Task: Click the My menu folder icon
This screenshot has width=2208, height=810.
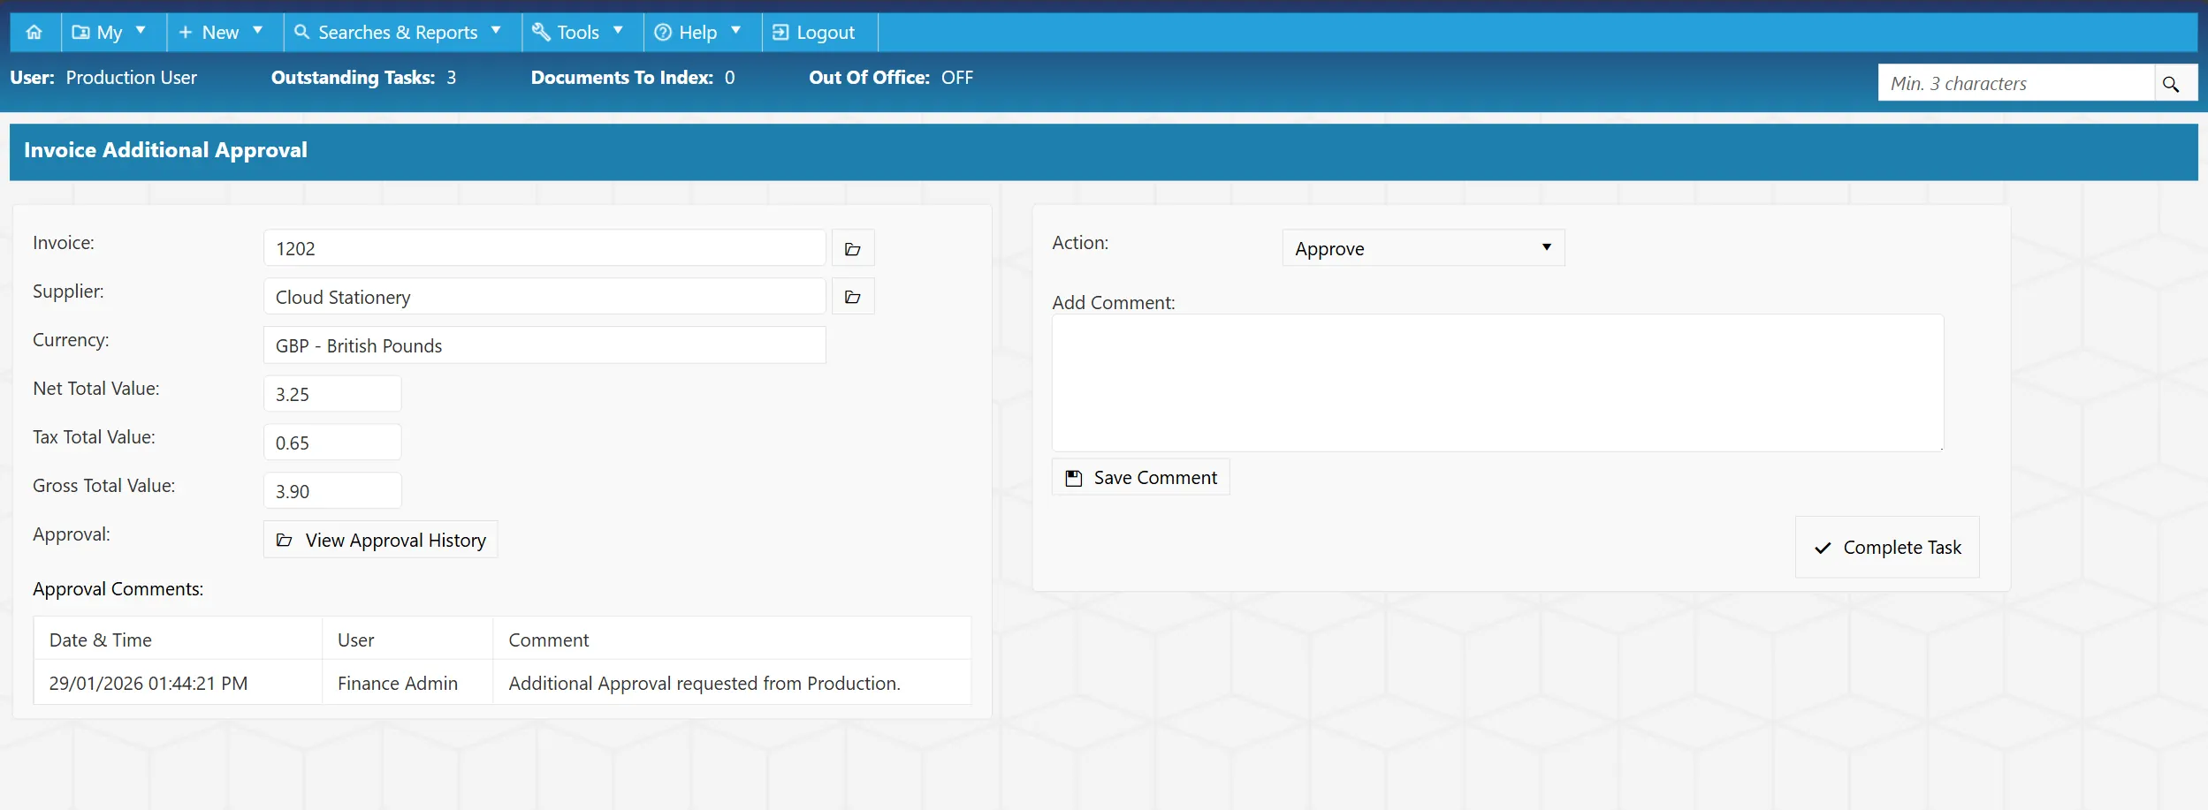Action: click(80, 32)
